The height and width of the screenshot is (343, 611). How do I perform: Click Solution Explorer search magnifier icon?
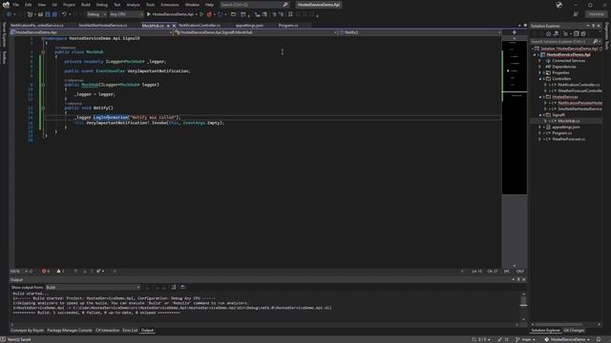point(595,41)
